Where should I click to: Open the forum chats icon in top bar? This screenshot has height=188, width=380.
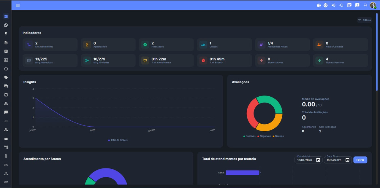pyautogui.click(x=365, y=5)
